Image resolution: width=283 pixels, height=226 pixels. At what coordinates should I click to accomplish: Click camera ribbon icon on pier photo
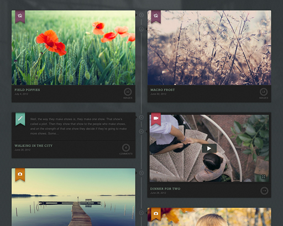(20, 174)
